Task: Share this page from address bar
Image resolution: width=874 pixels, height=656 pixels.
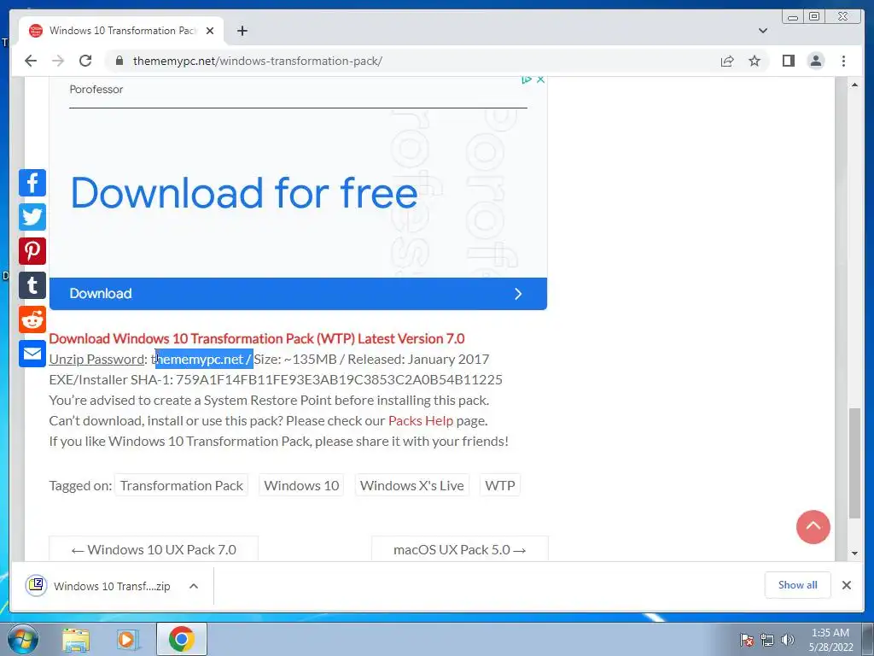Action: [727, 61]
